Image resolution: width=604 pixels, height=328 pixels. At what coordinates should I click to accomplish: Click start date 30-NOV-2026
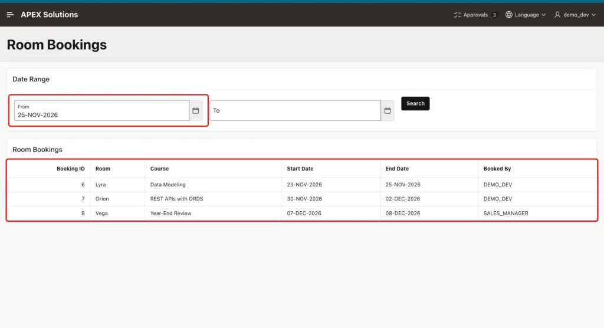point(304,199)
